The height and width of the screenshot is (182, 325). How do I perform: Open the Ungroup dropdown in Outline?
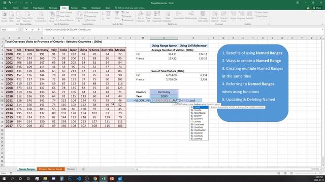[241, 16]
